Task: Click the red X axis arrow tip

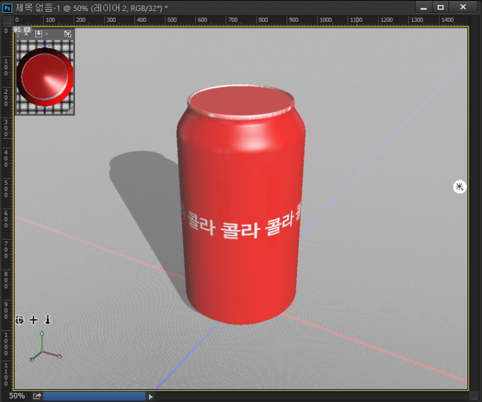Action: (x=60, y=356)
